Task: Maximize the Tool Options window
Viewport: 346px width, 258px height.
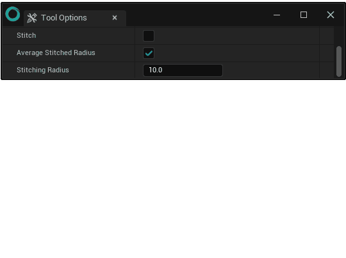Action: 304,15
